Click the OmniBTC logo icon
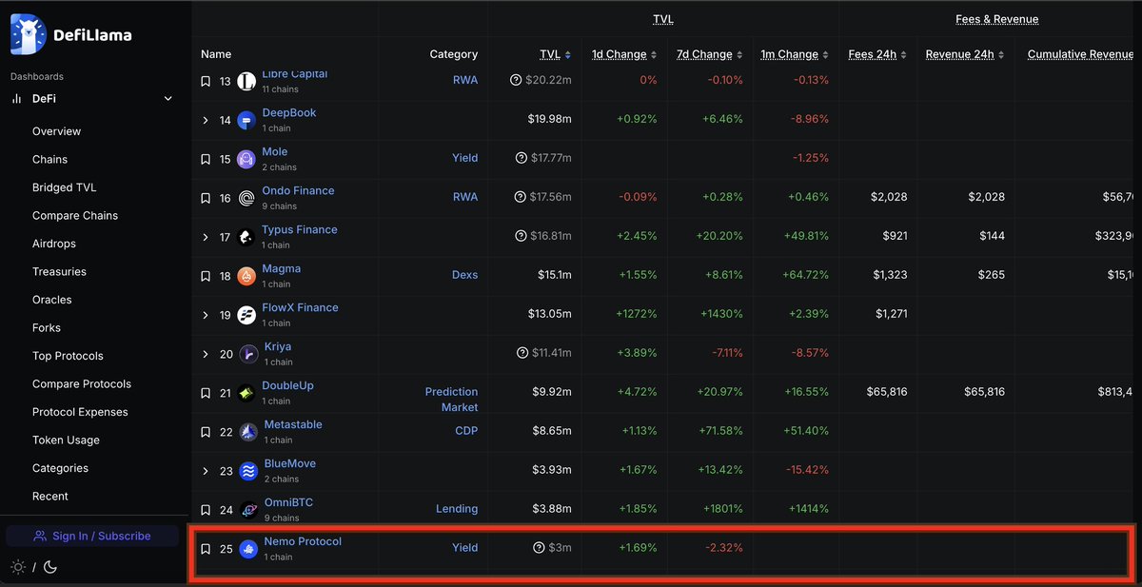 coord(248,510)
